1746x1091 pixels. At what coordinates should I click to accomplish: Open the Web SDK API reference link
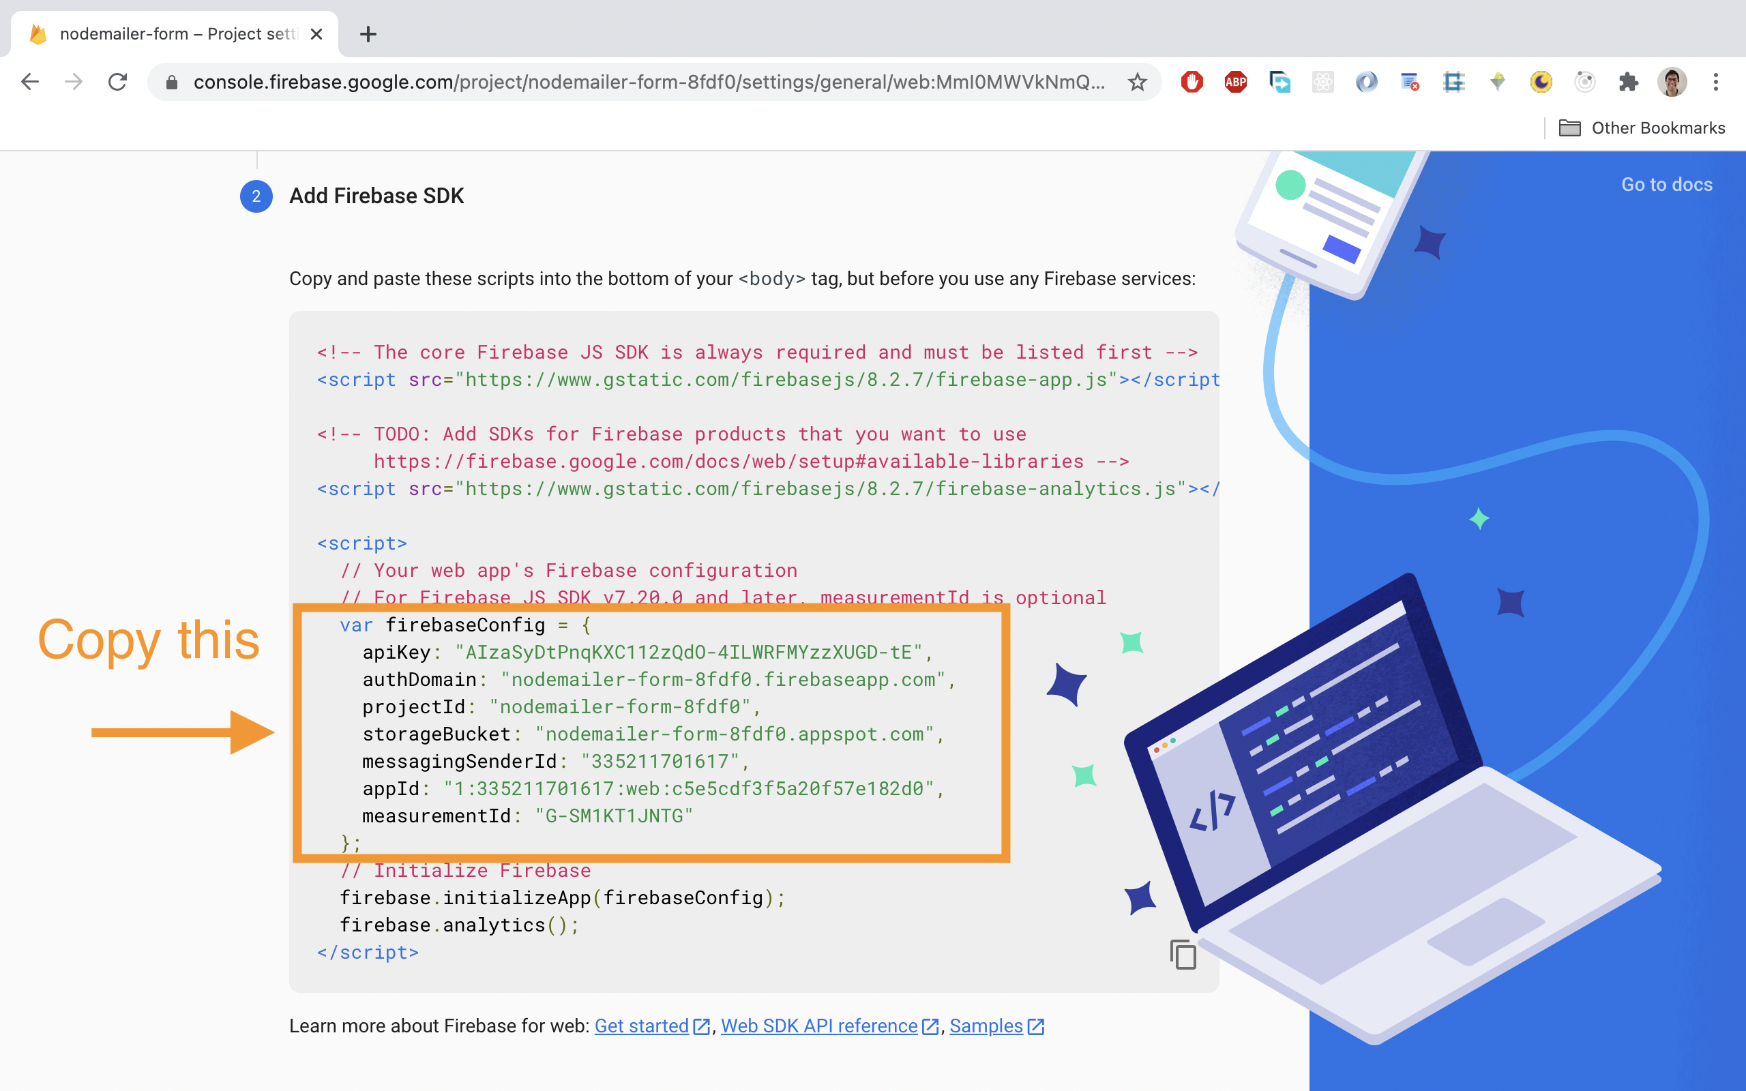click(819, 1026)
